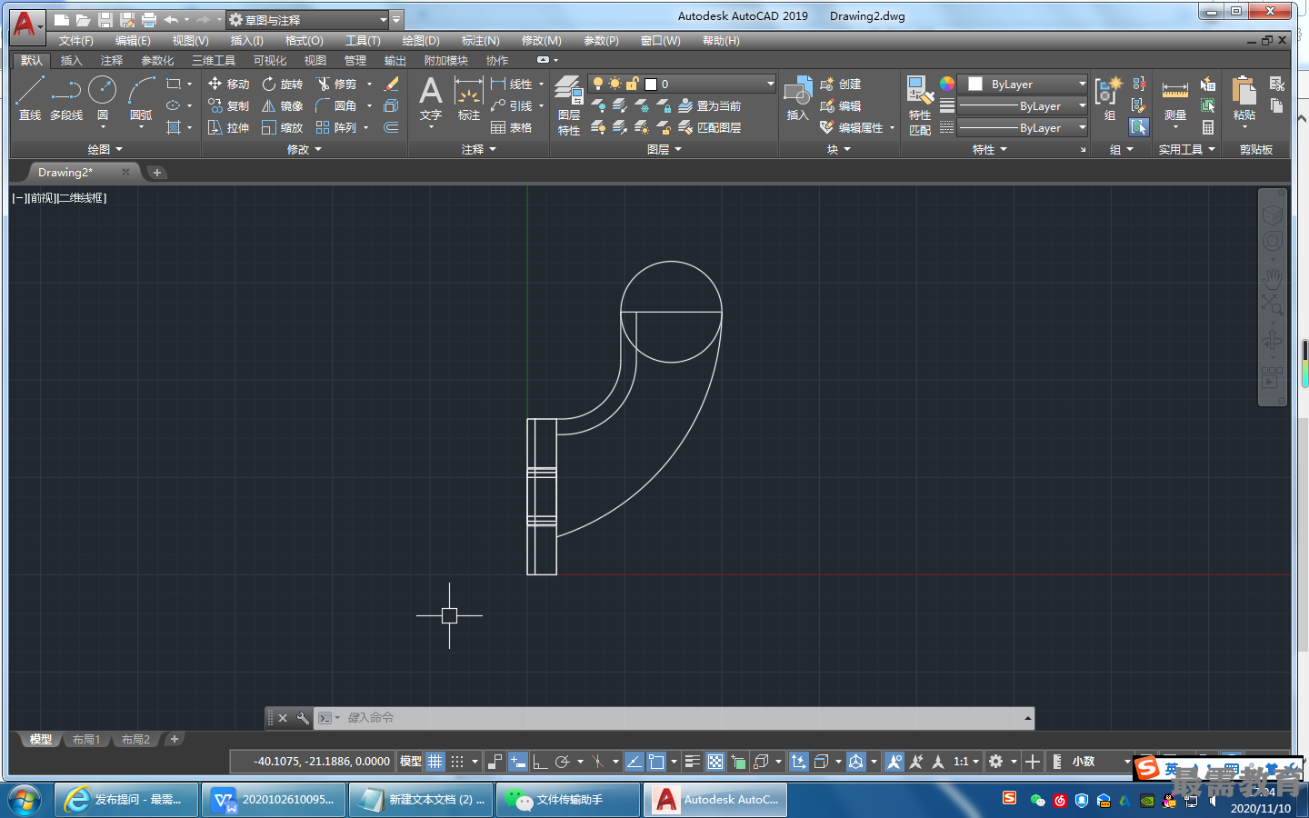The width and height of the screenshot is (1309, 818).
Task: Click the Windows Start button
Action: [25, 801]
